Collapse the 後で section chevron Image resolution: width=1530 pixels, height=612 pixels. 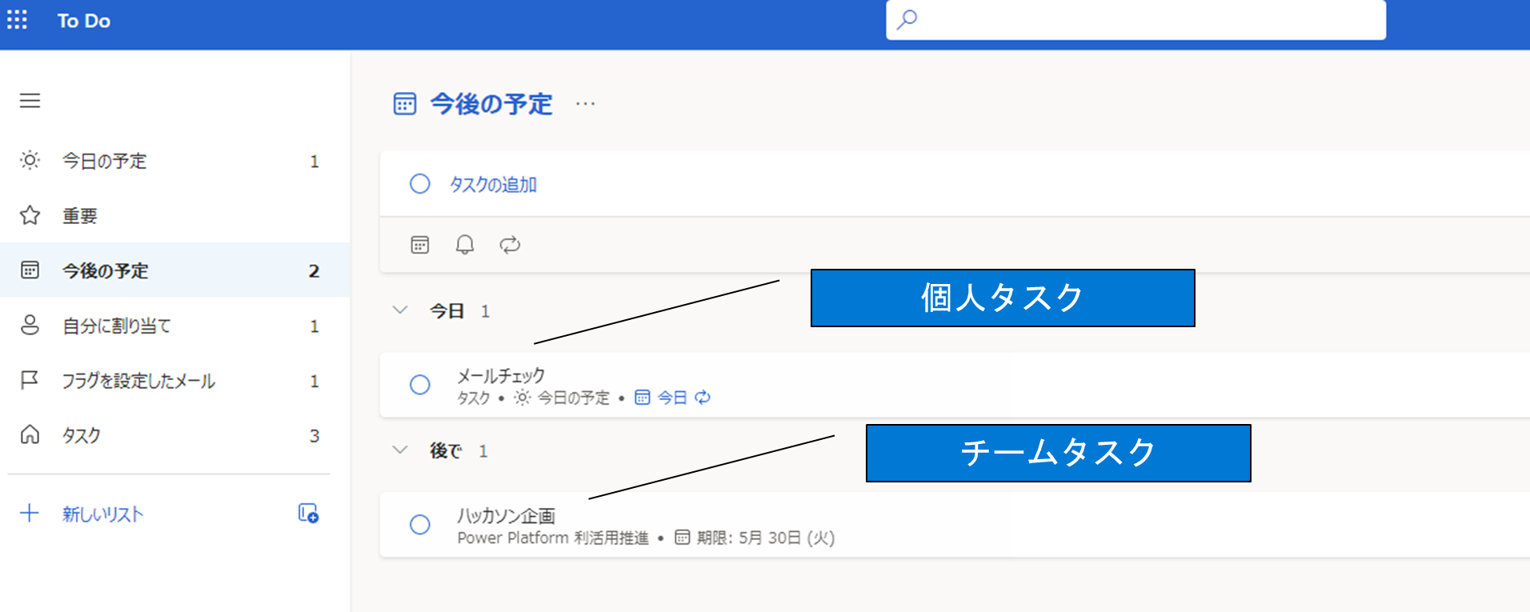pyautogui.click(x=400, y=450)
